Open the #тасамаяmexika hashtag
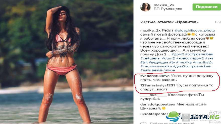This screenshot has width=221, height=124. click(x=156, y=66)
